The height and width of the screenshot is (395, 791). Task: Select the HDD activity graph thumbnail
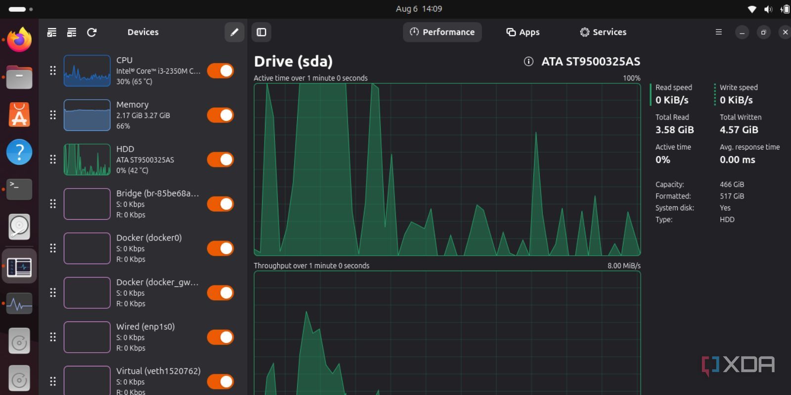pos(87,159)
